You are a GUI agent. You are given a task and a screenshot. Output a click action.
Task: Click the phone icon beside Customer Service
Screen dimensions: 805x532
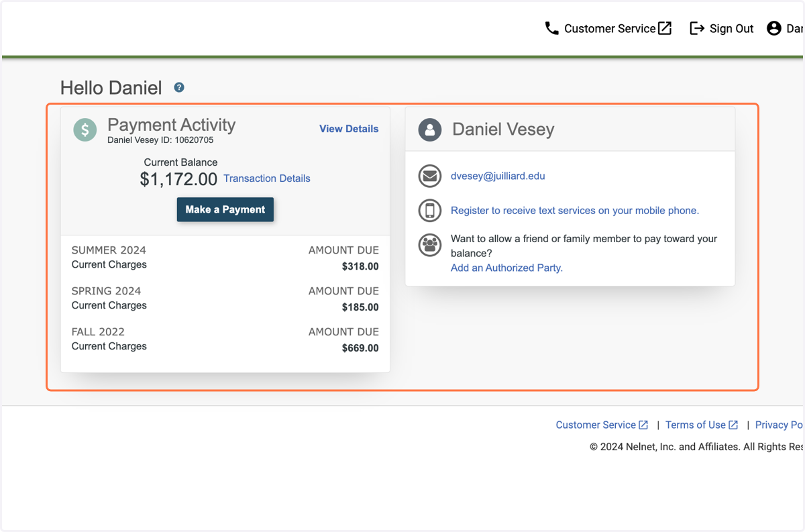[x=551, y=28]
